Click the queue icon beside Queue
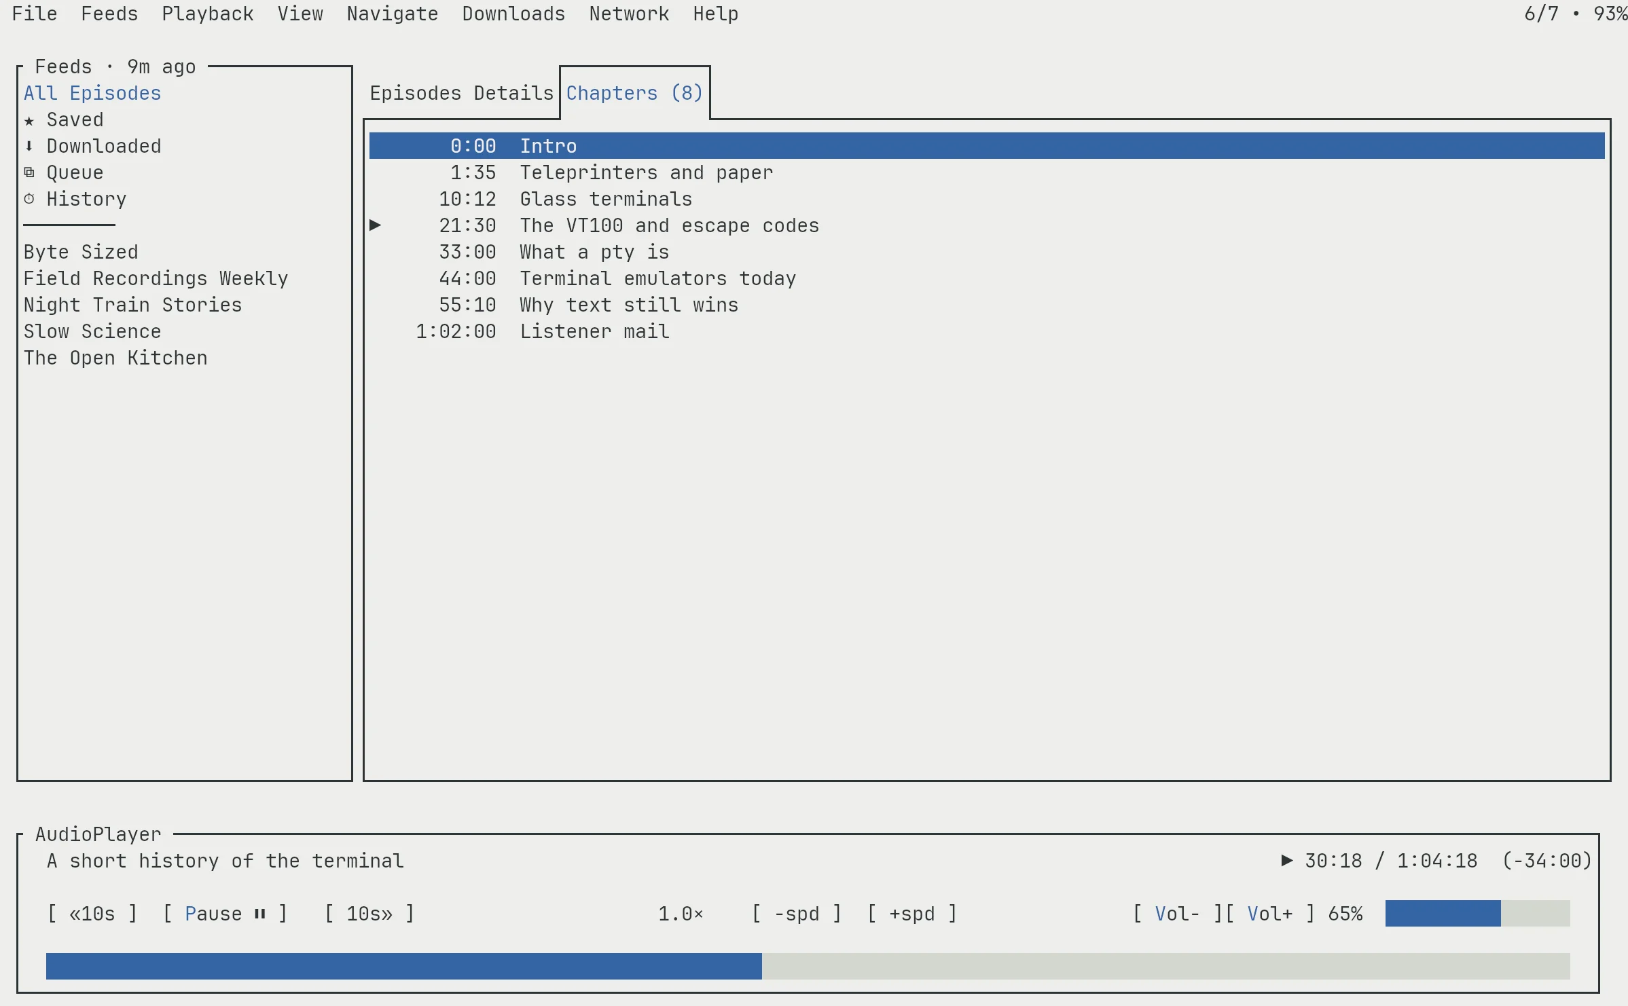Screen dimensions: 1628x1006 tap(29, 172)
